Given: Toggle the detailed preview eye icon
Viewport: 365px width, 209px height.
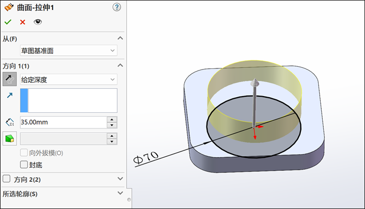Looking at the screenshot, I should tap(37, 22).
